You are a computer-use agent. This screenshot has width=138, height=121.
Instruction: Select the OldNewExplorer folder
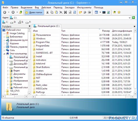83,74
